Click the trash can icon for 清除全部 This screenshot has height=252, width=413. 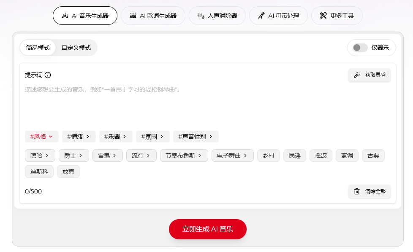coord(357,191)
